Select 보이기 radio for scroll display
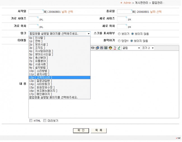The image size is (182, 142). (119, 34)
